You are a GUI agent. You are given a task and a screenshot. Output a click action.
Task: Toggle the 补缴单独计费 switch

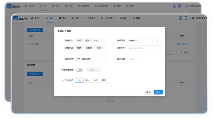point(79,70)
